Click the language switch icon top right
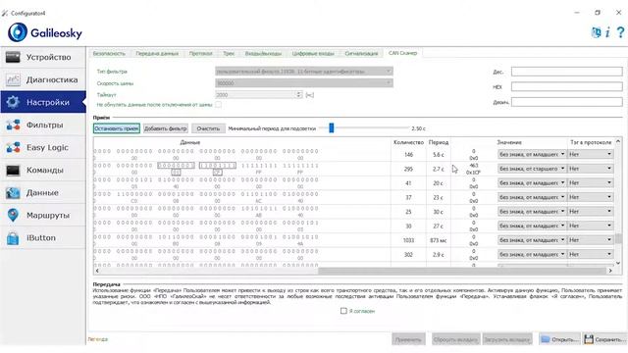Viewport: 628px width, 353px height. pos(596,32)
